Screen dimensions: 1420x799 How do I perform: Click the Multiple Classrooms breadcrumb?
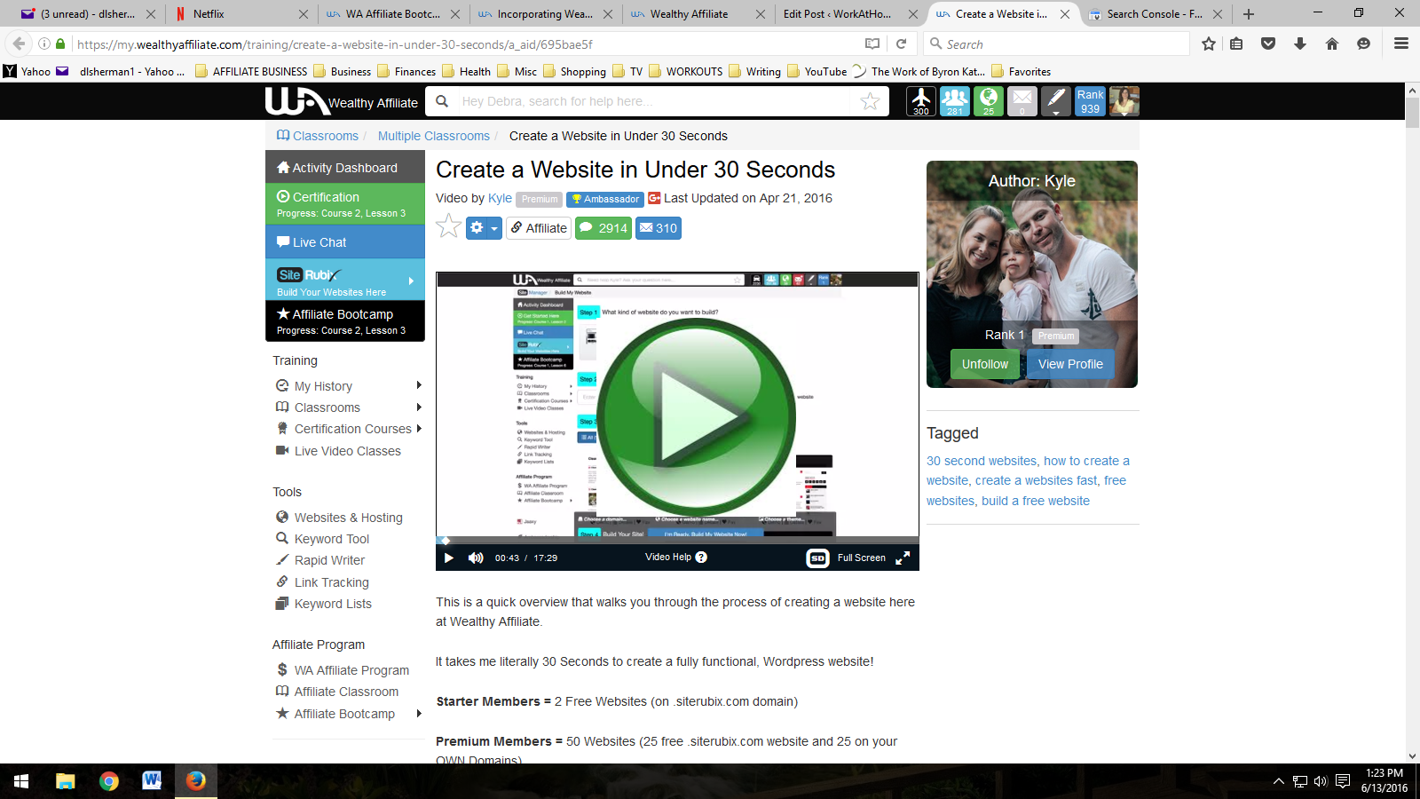(434, 136)
